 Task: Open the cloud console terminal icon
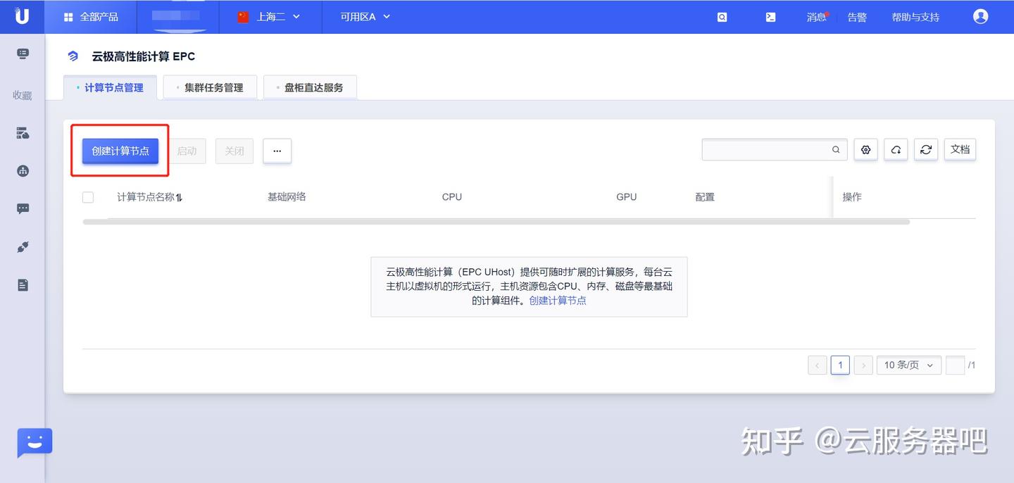click(770, 16)
